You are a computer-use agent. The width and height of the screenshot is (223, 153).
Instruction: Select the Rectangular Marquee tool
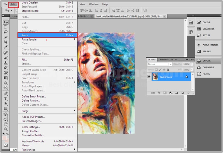(6, 27)
